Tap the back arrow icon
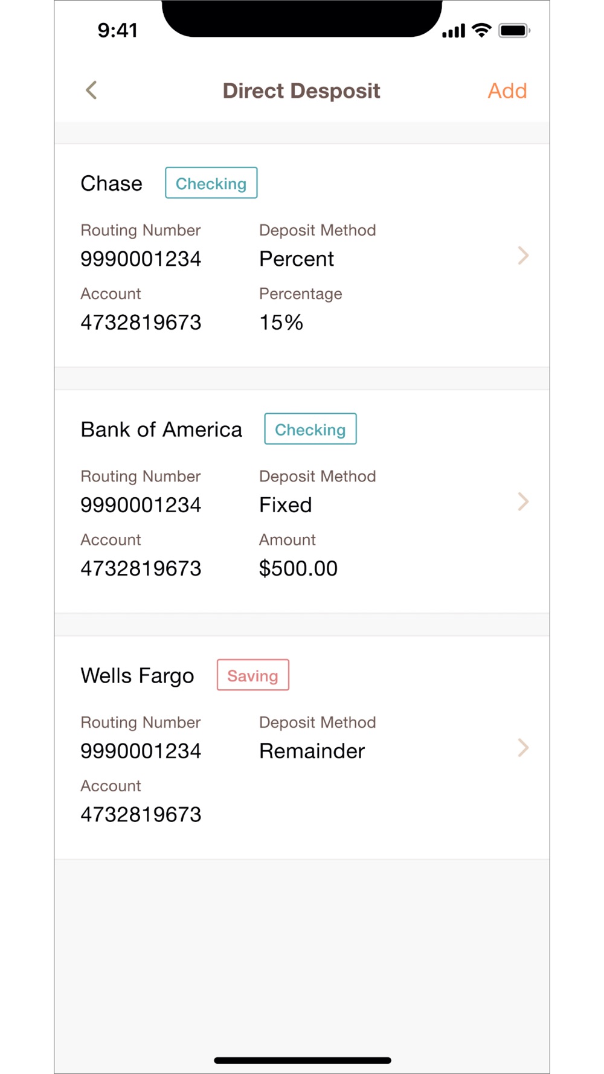Viewport: 604px width, 1074px height. (x=91, y=91)
